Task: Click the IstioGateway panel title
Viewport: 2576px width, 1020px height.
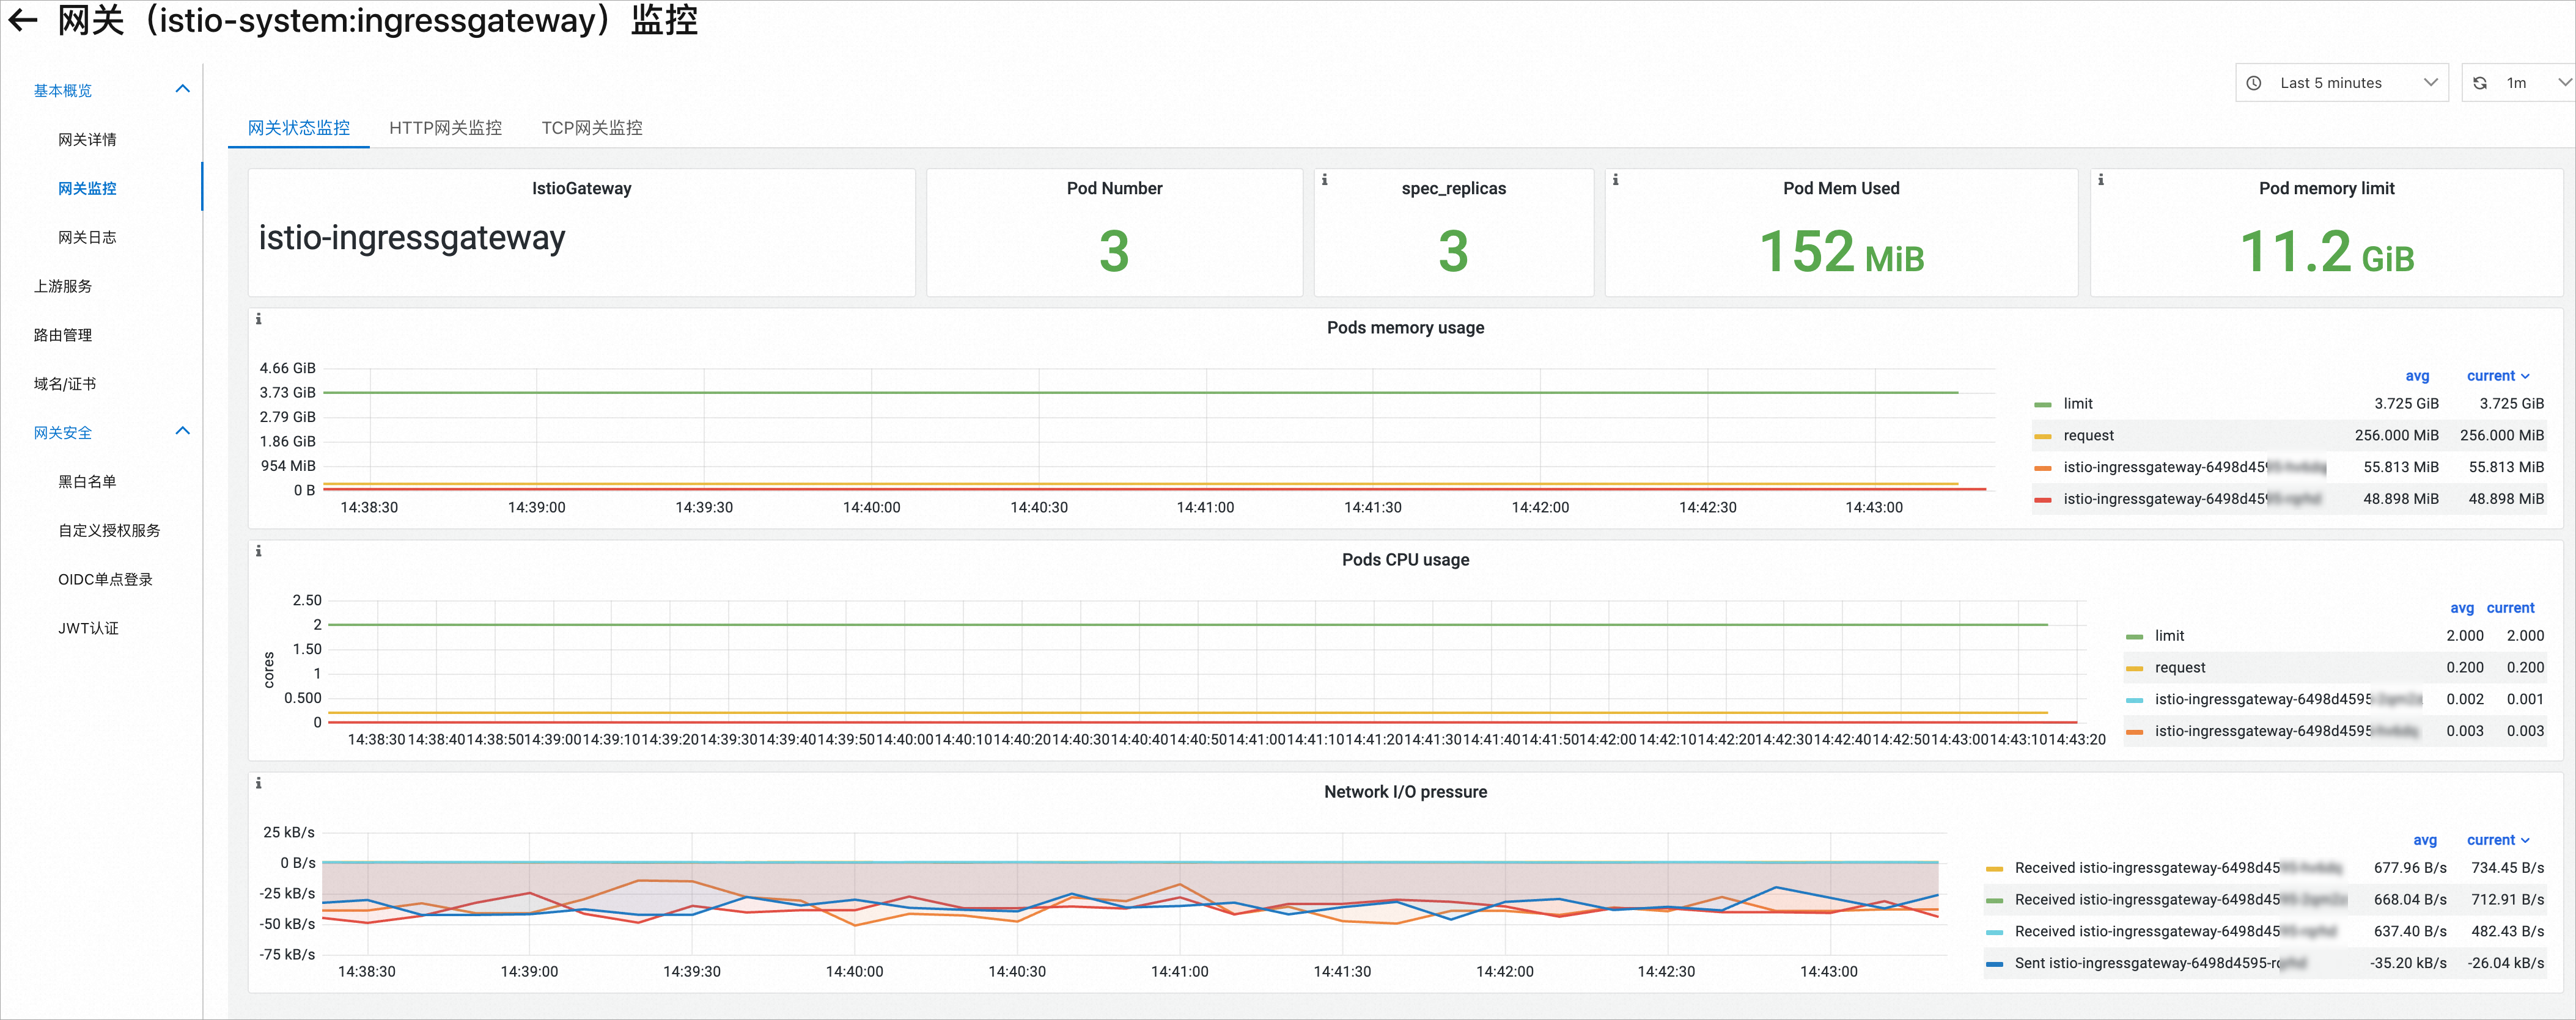Action: tap(581, 188)
